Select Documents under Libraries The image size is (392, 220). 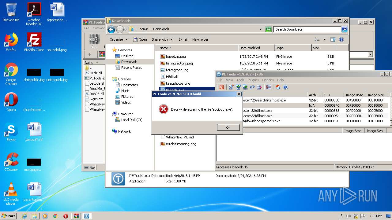(x=129, y=85)
